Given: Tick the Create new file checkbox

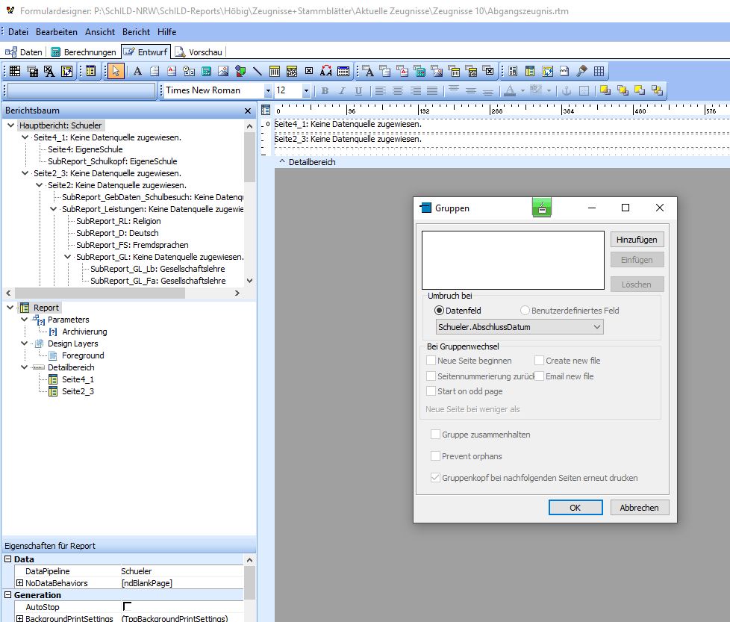Looking at the screenshot, I should tap(539, 361).
